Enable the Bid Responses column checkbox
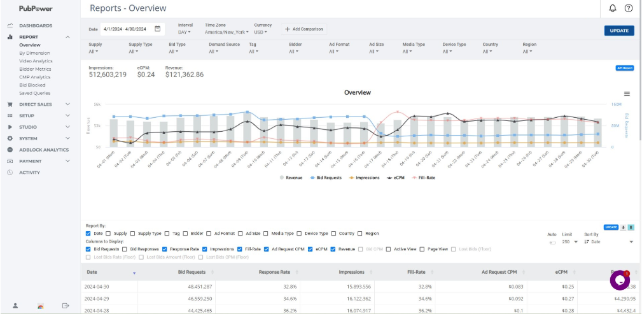This screenshot has width=642, height=314. [x=125, y=249]
